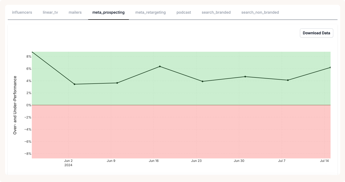345x182 pixels.
Task: Switch to the influencers tab
Action: 22,12
